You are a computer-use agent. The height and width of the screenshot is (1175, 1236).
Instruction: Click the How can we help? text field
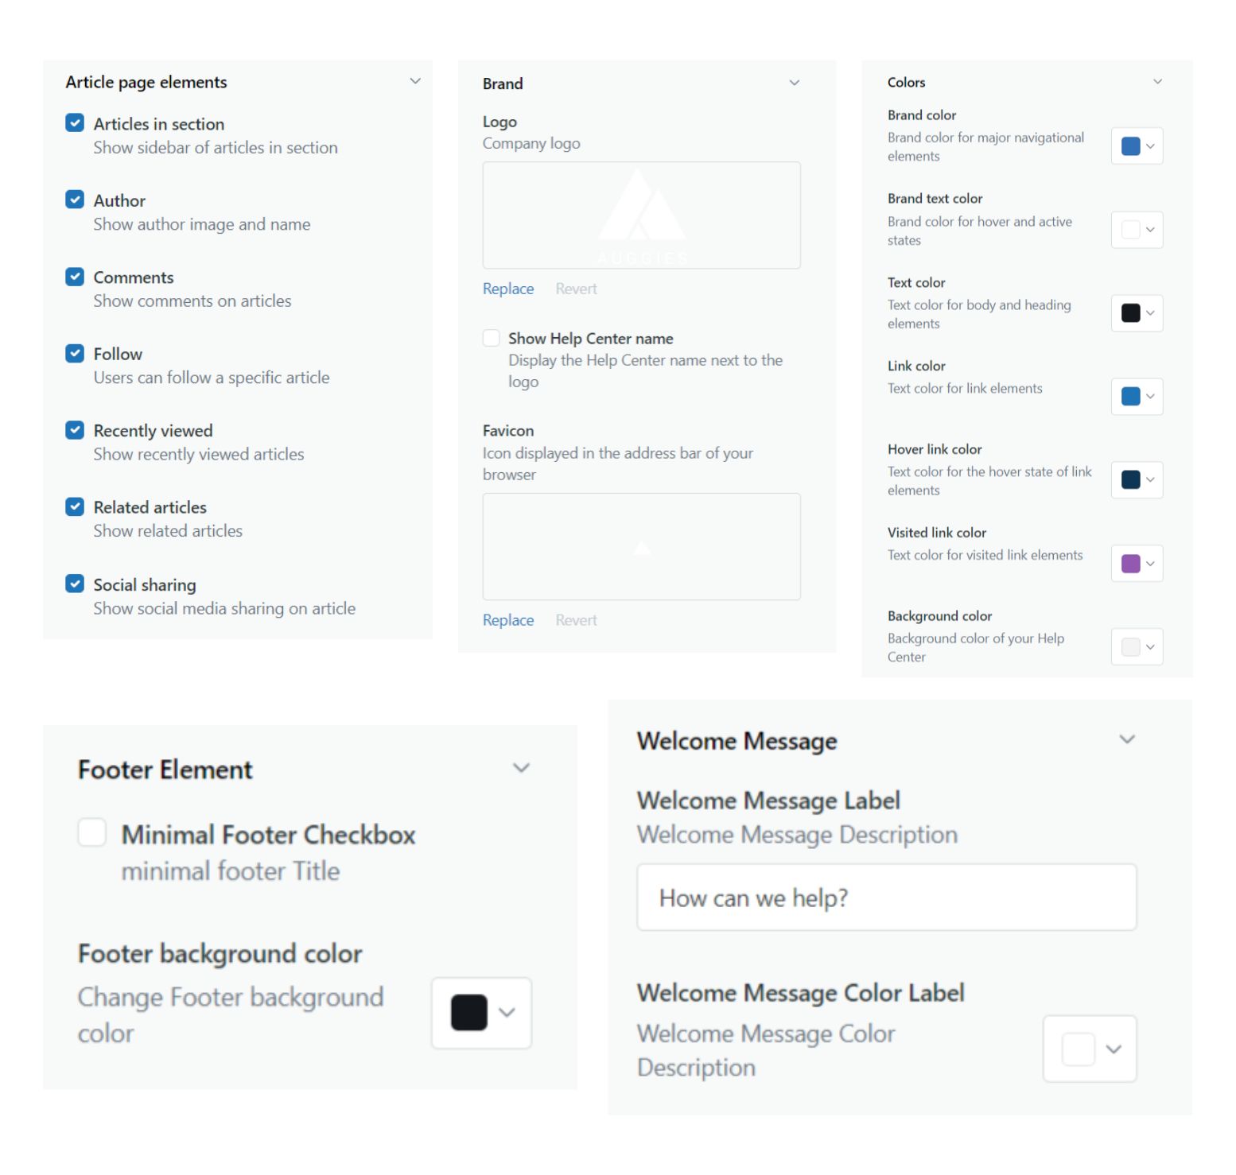pyautogui.click(x=886, y=898)
